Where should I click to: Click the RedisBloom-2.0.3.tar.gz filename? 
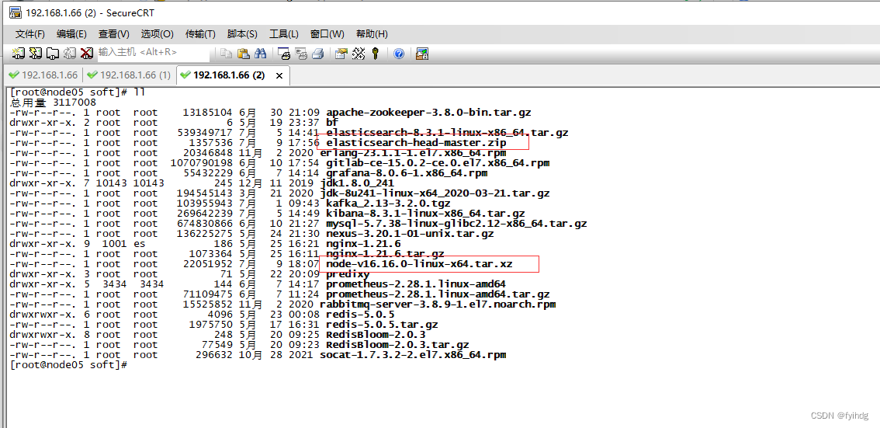[x=397, y=345]
